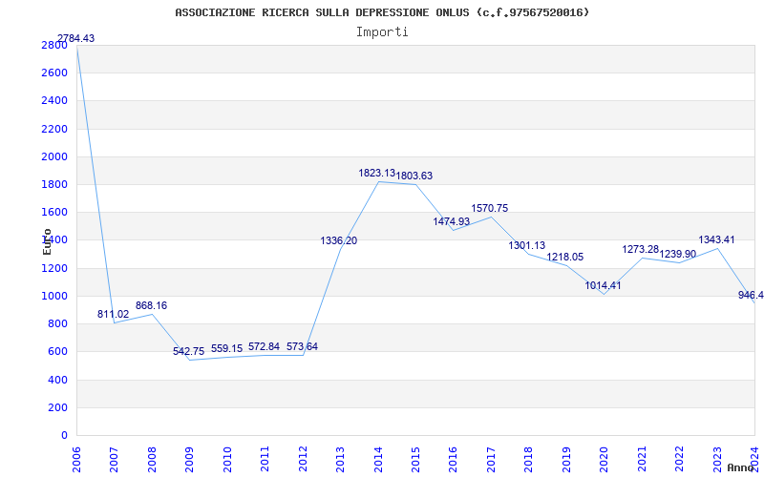This screenshot has width=764, height=477.
Task: Click the 2010 x-axis year label
Action: [227, 459]
